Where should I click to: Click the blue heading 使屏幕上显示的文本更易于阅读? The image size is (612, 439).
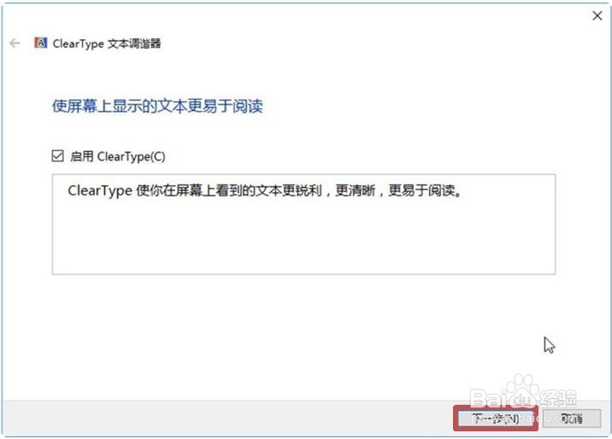click(x=157, y=106)
